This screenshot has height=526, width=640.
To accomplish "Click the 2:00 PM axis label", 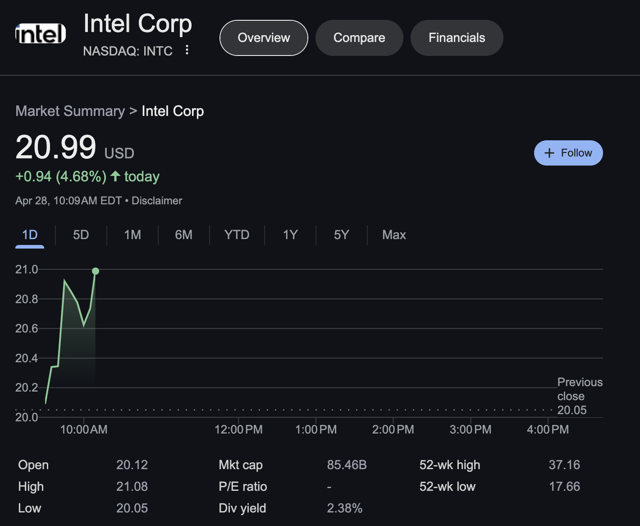I will click(x=393, y=429).
